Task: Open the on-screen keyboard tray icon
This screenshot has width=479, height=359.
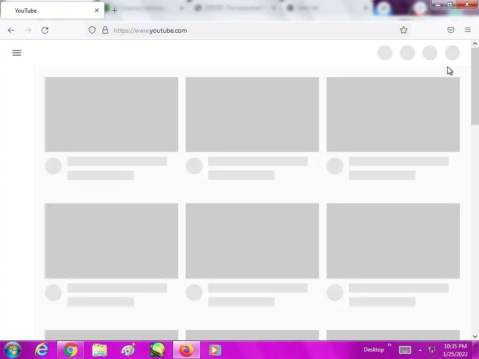Action: [x=405, y=350]
